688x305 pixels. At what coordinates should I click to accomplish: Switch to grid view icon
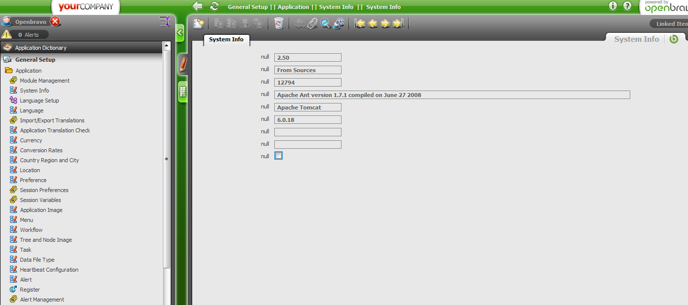tap(183, 92)
